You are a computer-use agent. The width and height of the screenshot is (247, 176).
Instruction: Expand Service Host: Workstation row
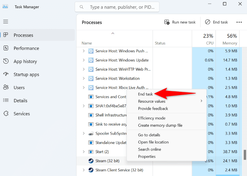[84, 78]
